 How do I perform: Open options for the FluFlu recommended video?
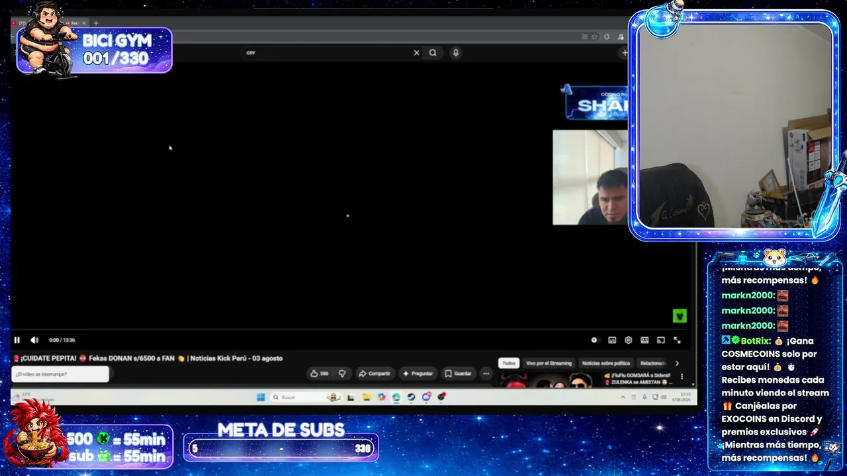click(682, 377)
